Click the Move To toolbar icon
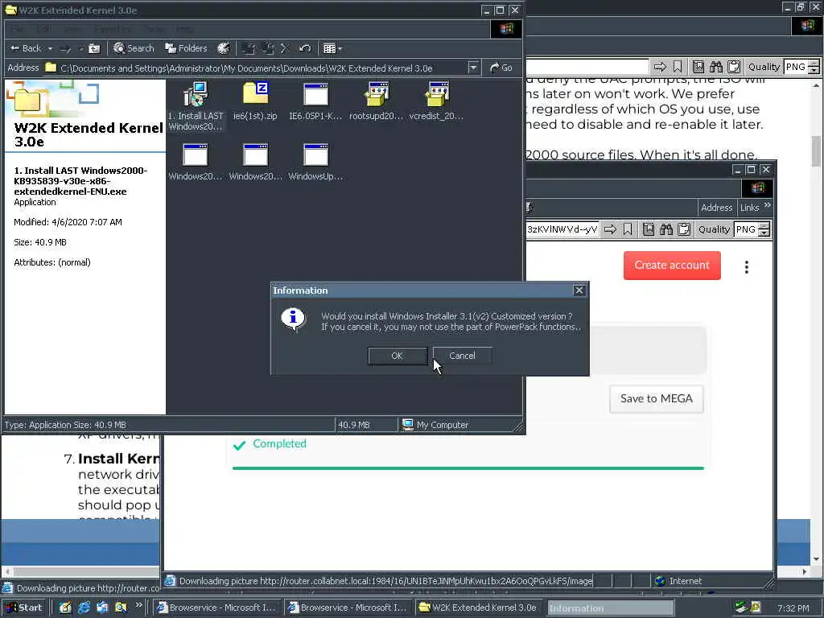824x618 pixels. pyautogui.click(x=249, y=49)
